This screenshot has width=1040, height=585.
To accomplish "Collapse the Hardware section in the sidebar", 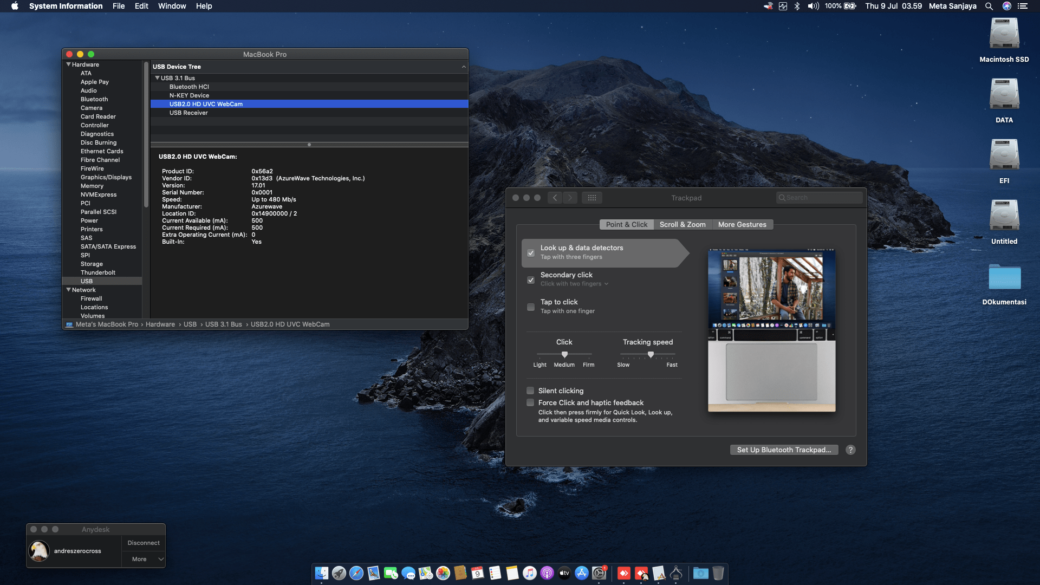I will [x=68, y=64].
